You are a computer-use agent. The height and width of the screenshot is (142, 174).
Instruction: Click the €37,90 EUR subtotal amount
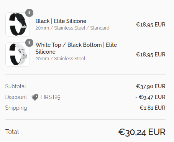151,86
